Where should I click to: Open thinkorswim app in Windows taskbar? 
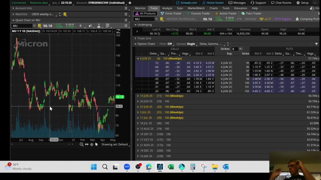pyautogui.click(x=160, y=167)
